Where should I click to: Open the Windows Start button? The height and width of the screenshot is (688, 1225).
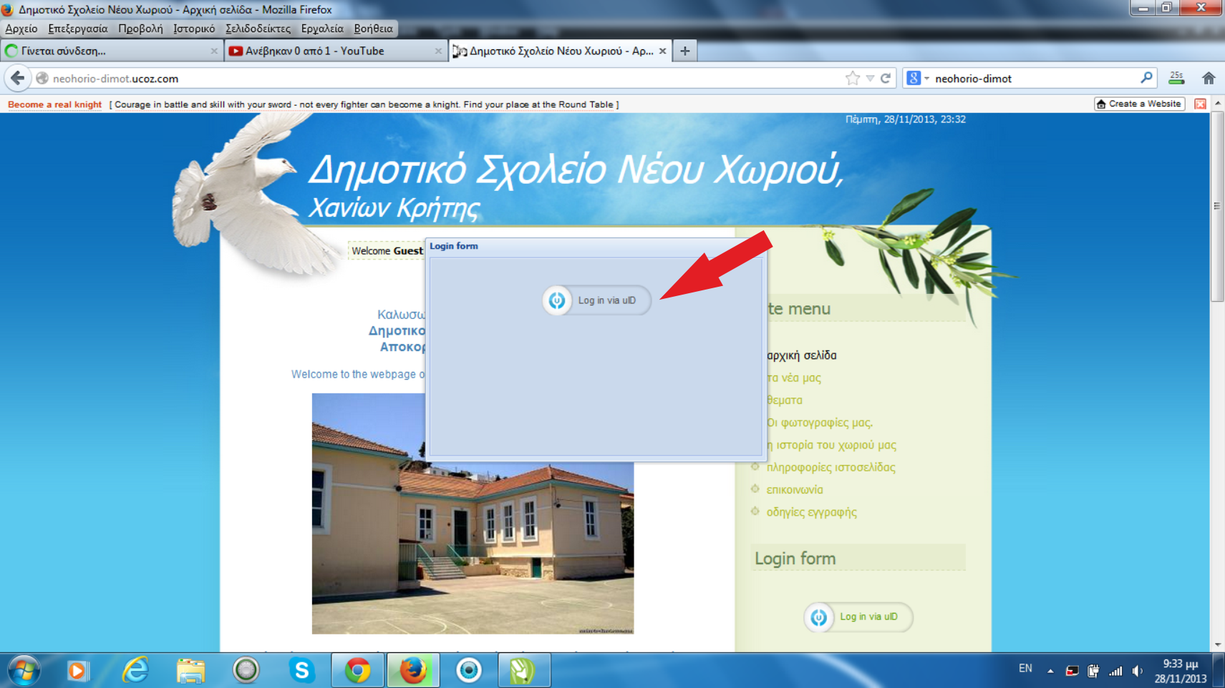click(24, 670)
